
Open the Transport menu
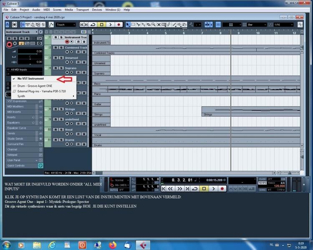[83, 10]
